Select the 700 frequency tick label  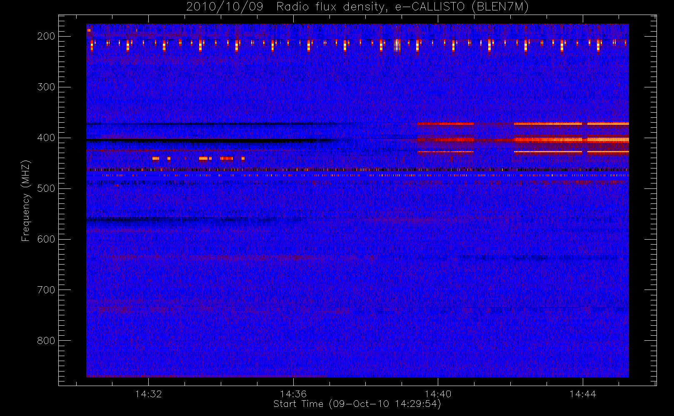tap(46, 290)
